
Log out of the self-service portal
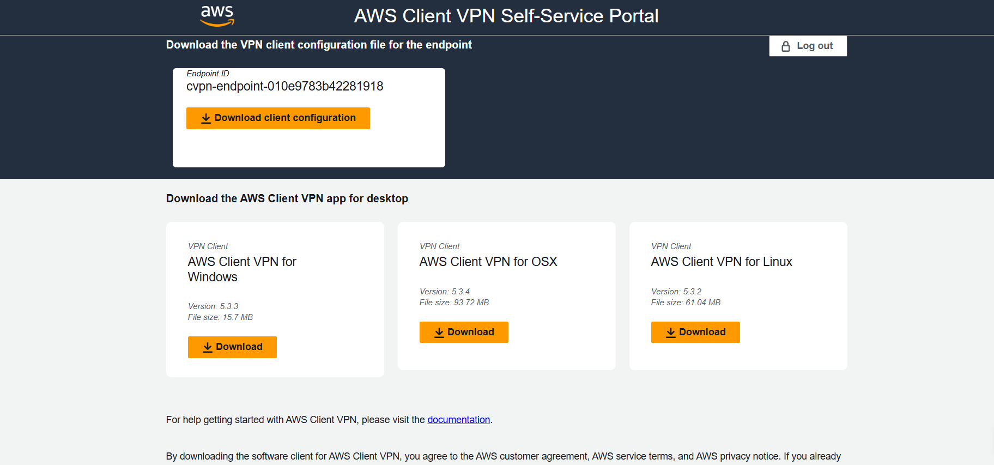pos(808,46)
